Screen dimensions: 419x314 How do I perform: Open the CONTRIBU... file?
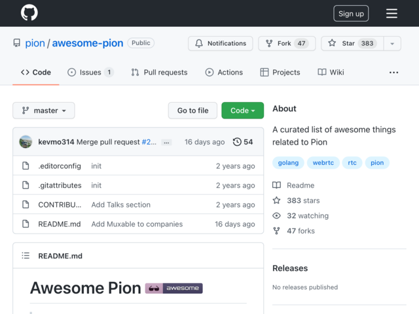(x=60, y=205)
